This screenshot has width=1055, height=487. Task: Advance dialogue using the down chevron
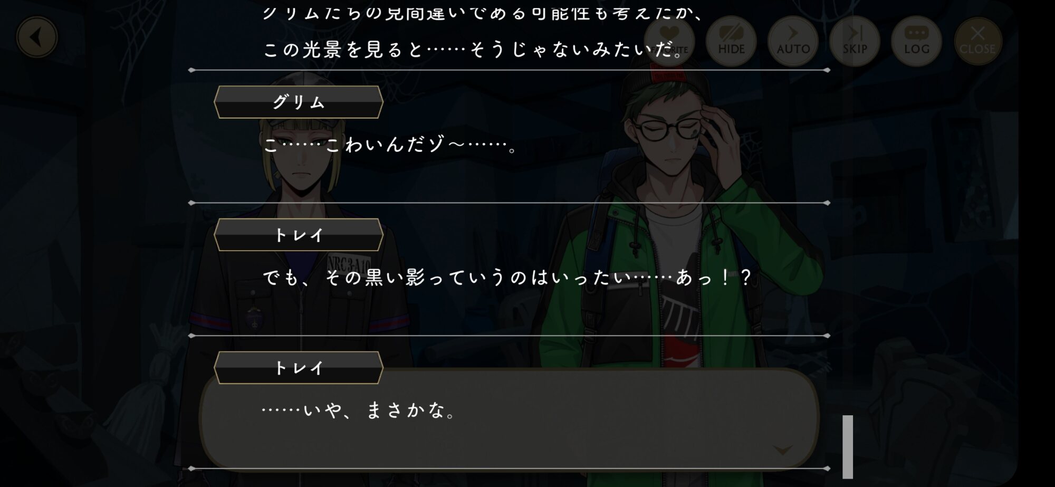point(782,450)
